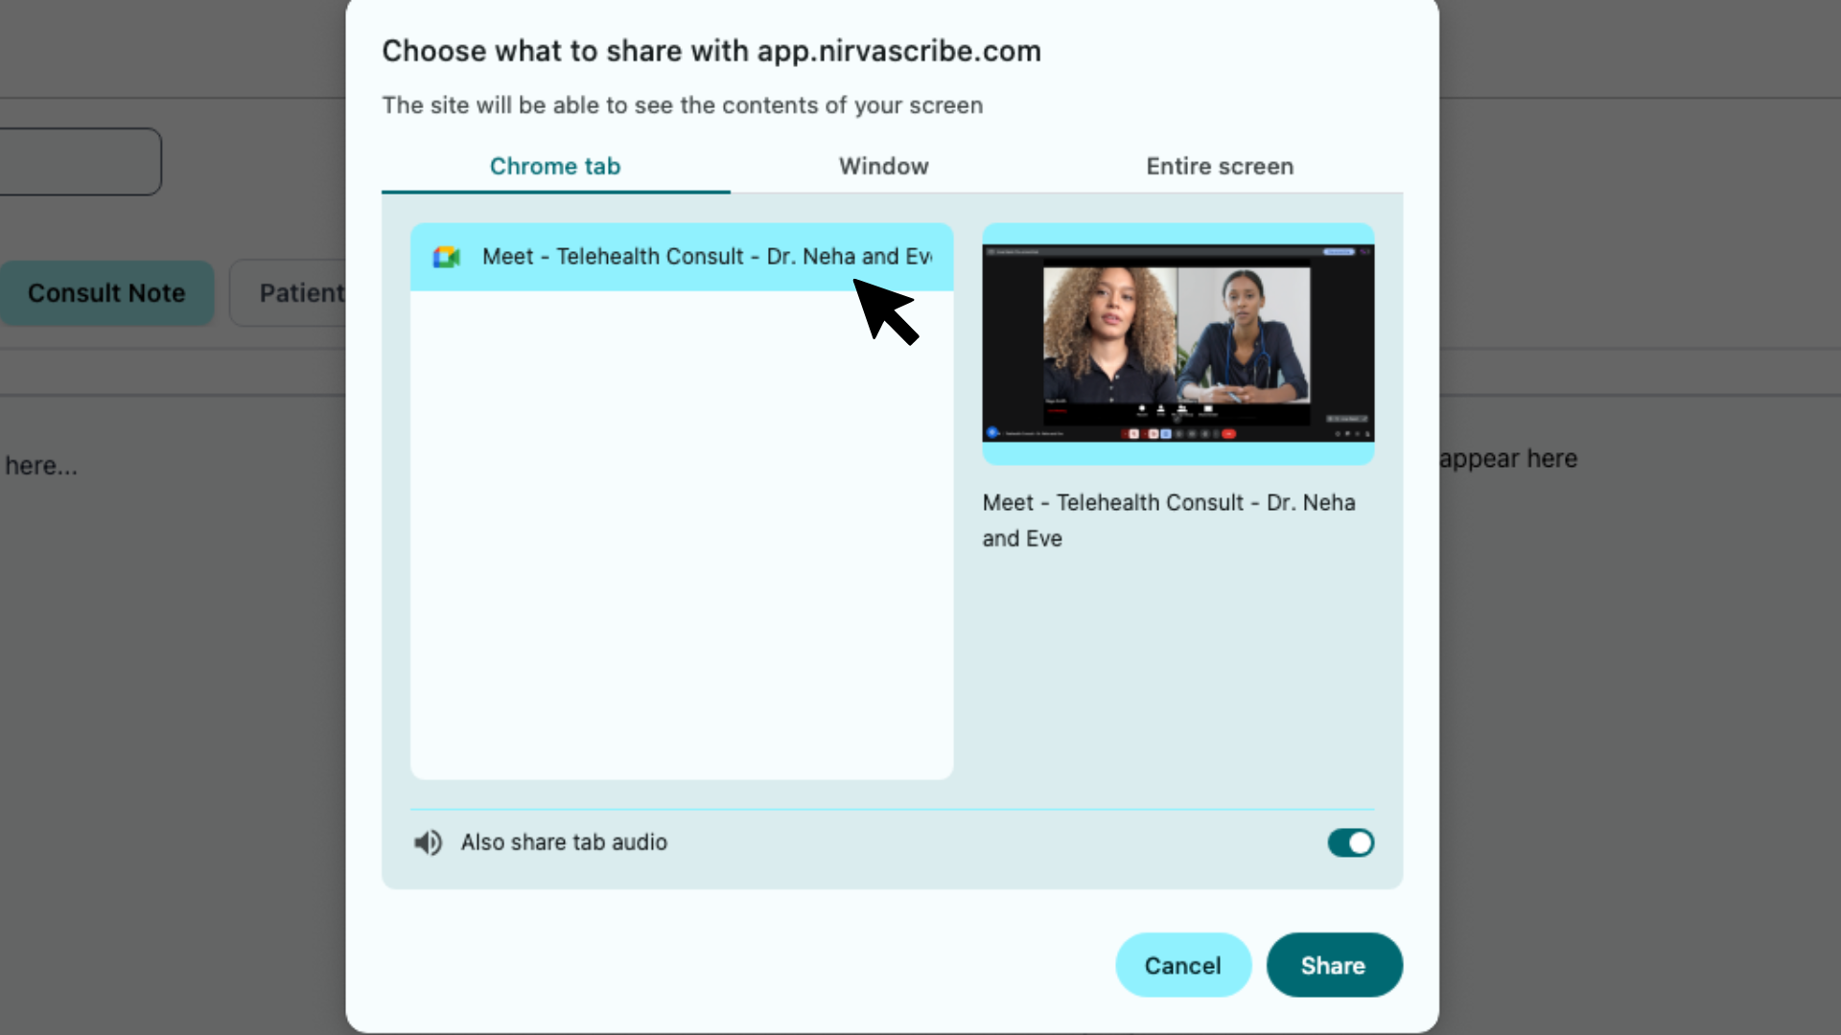Click the empty input field in the top-left background
The image size is (1841, 1035).
(x=77, y=161)
